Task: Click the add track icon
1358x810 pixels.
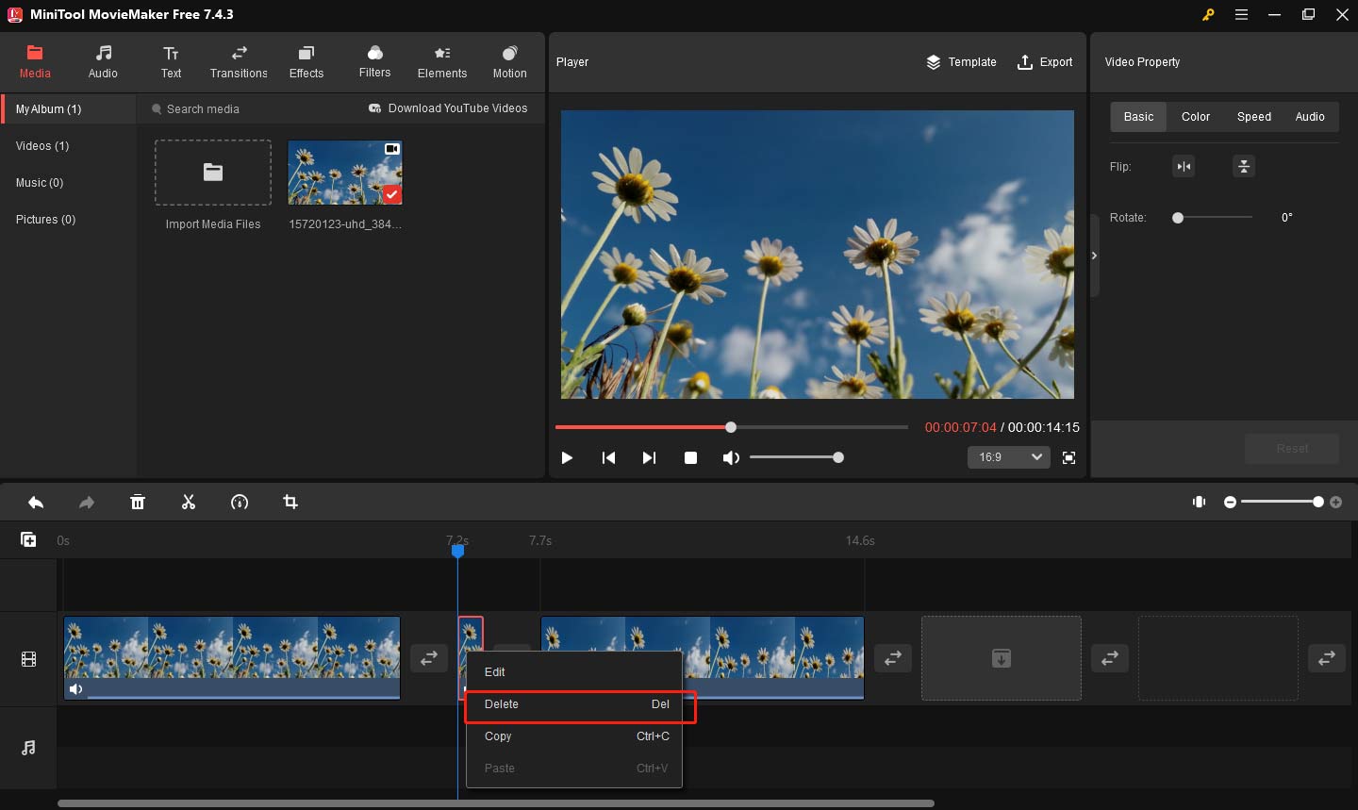Action: click(28, 539)
